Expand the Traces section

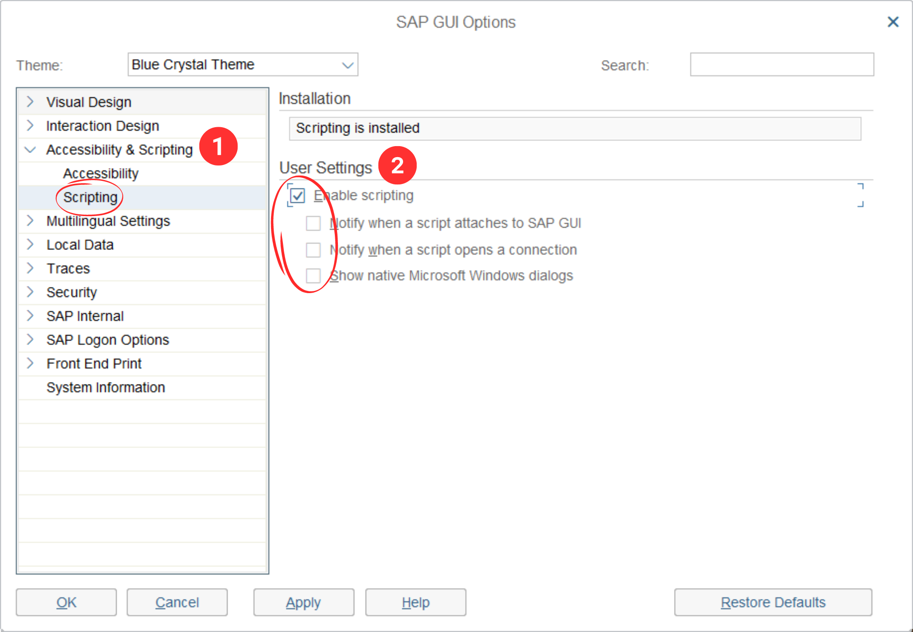tap(30, 268)
